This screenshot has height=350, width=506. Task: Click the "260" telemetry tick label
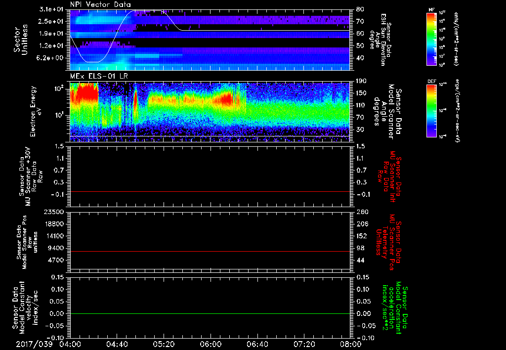[x=362, y=212]
